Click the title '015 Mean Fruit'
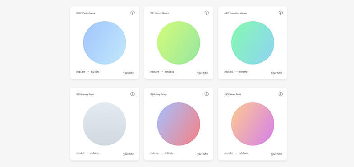This screenshot has height=167, width=354. [233, 94]
